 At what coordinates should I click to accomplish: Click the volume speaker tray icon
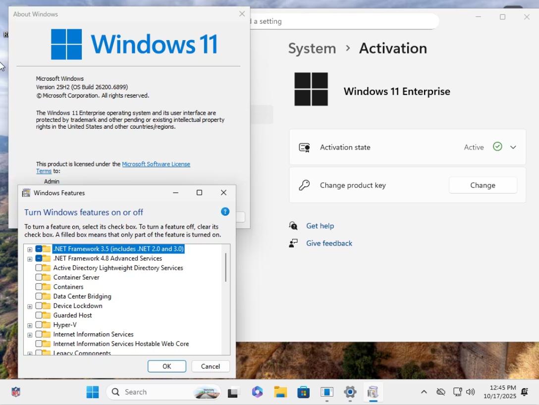[471, 392]
